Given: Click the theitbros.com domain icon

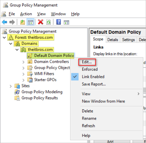Looking at the screenshot, I should [23, 49].
